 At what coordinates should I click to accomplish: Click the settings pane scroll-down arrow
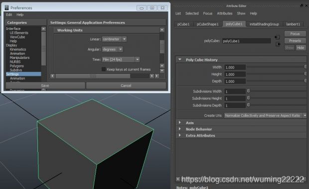coord(162,71)
